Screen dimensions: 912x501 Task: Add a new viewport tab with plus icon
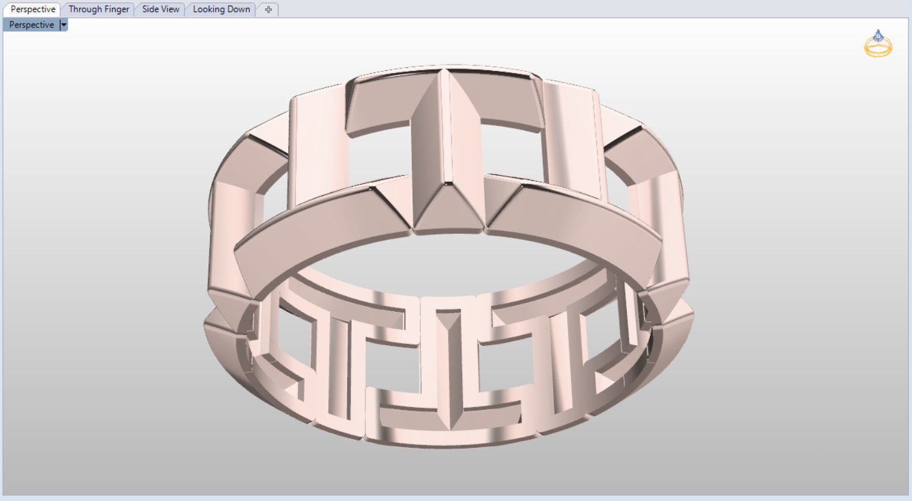pos(268,10)
